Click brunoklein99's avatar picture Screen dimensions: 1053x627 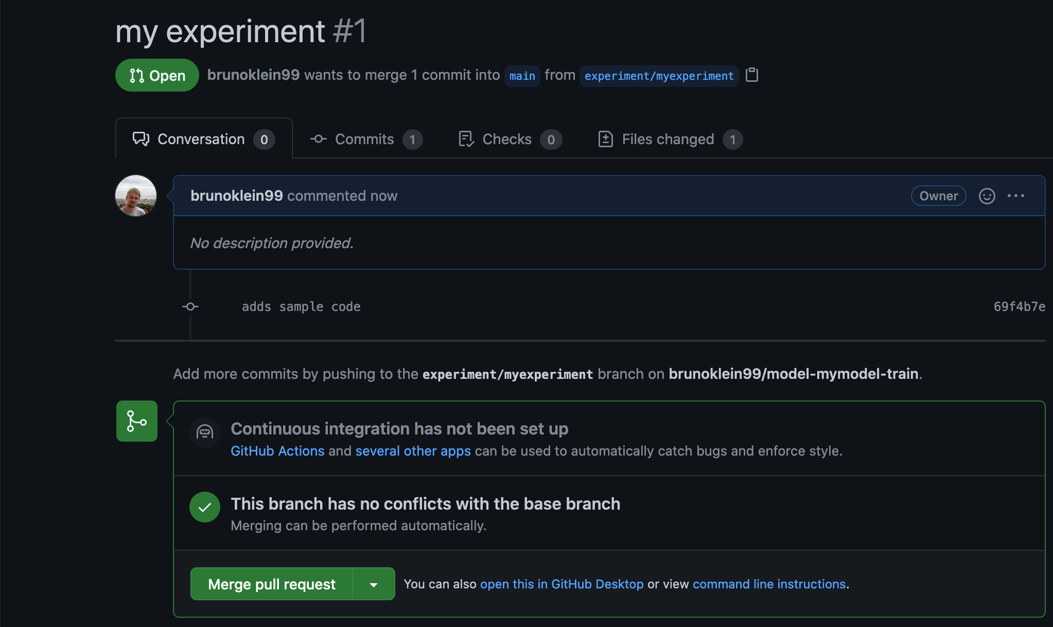(136, 196)
